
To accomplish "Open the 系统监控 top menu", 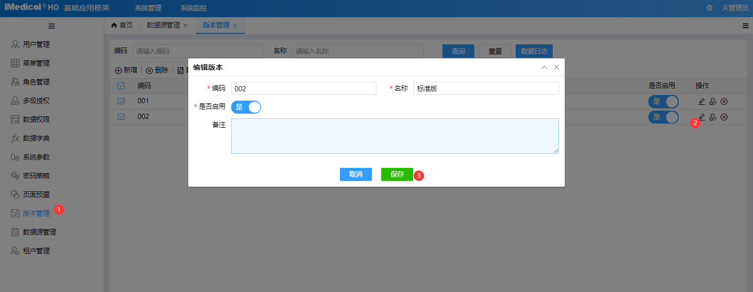I will [193, 8].
